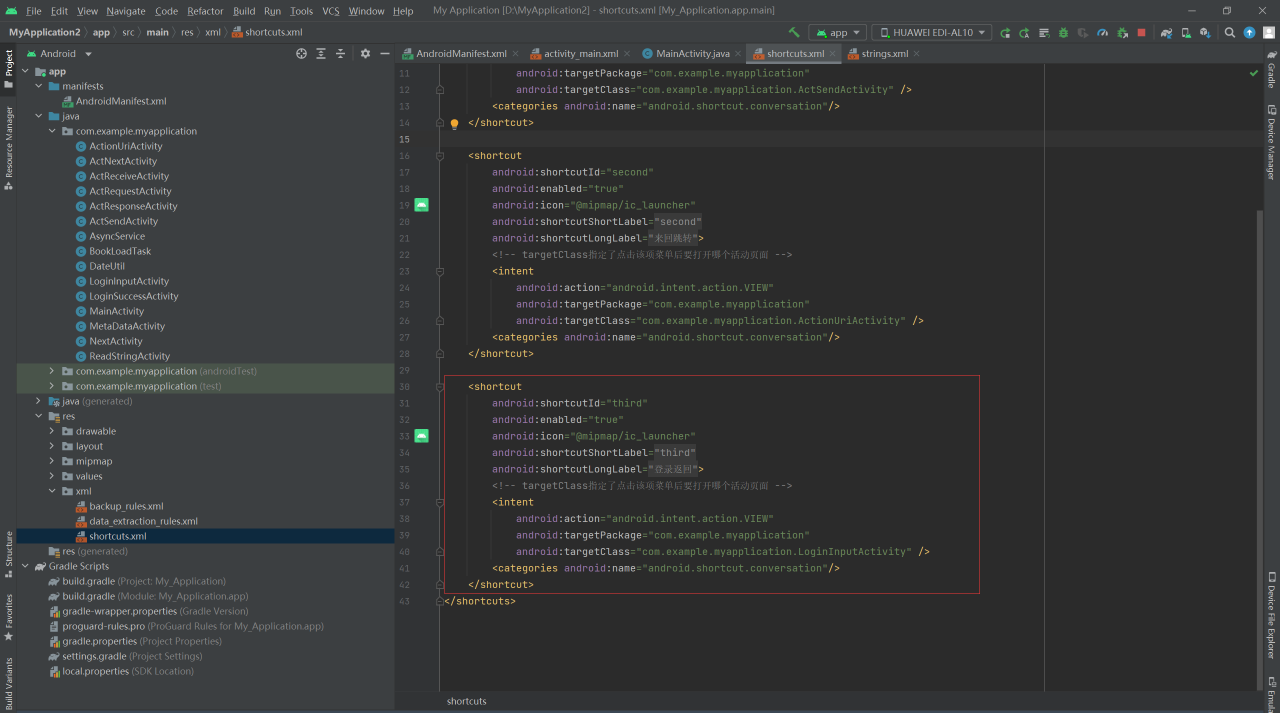Screen dimensions: 1280x713
Task: Click the main breadcrumb in navigation bar
Action: pos(157,32)
